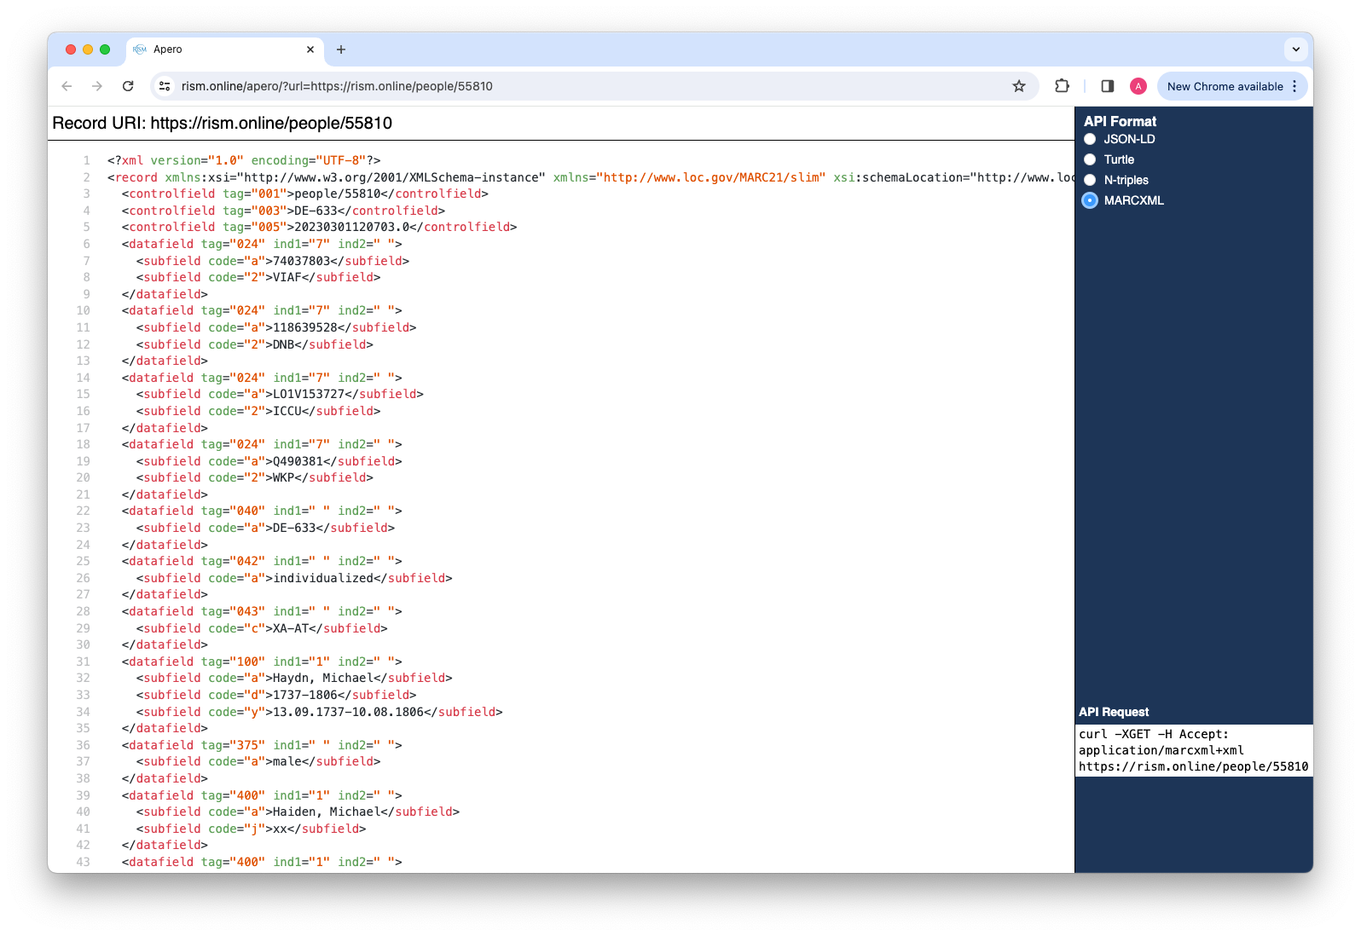1361x936 pixels.
Task: Go back to the previous page
Action: 67,86
